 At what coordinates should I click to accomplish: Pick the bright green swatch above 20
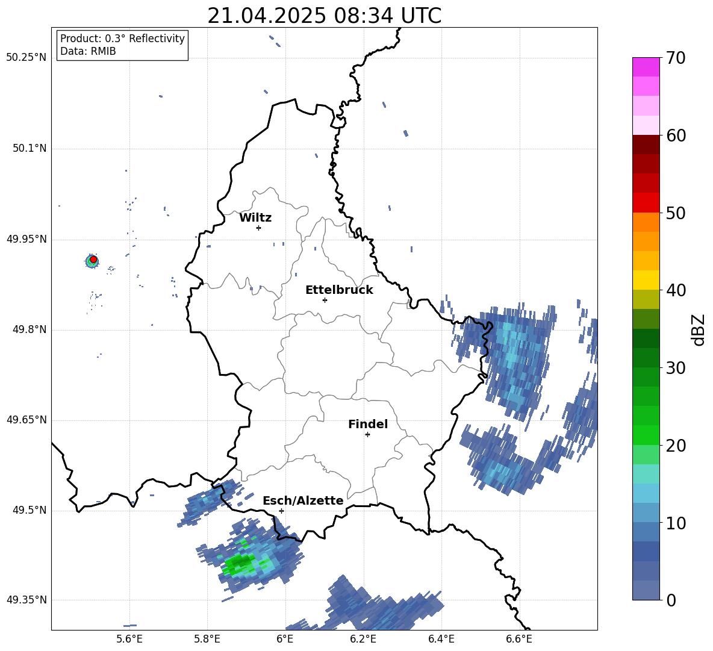tap(646, 435)
